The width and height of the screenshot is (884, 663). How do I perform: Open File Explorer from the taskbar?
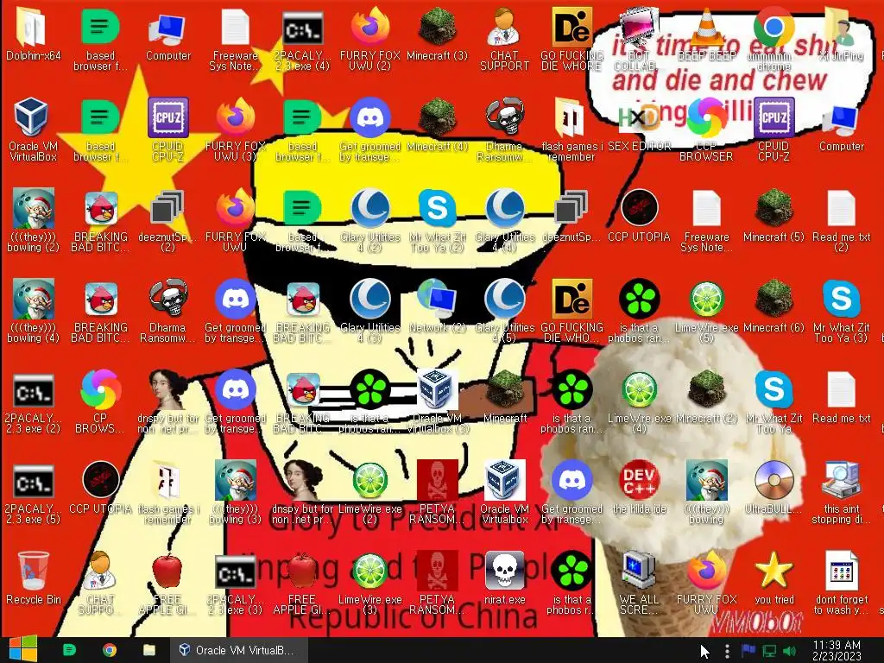[148, 650]
